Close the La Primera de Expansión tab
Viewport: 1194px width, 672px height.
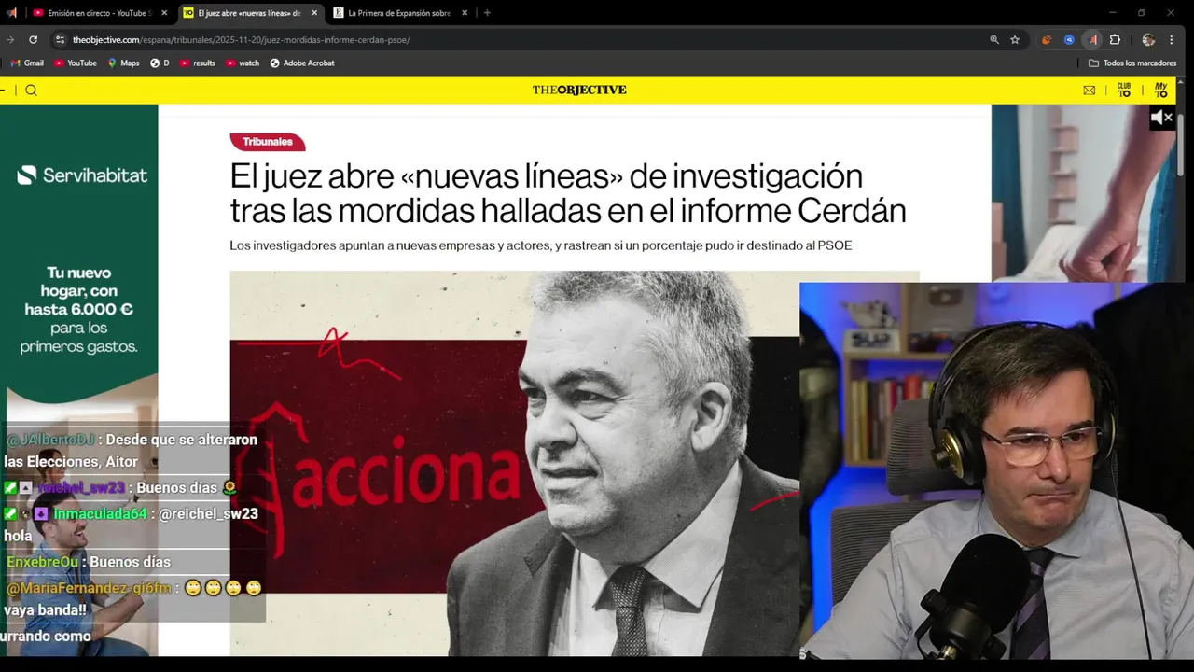(x=465, y=13)
